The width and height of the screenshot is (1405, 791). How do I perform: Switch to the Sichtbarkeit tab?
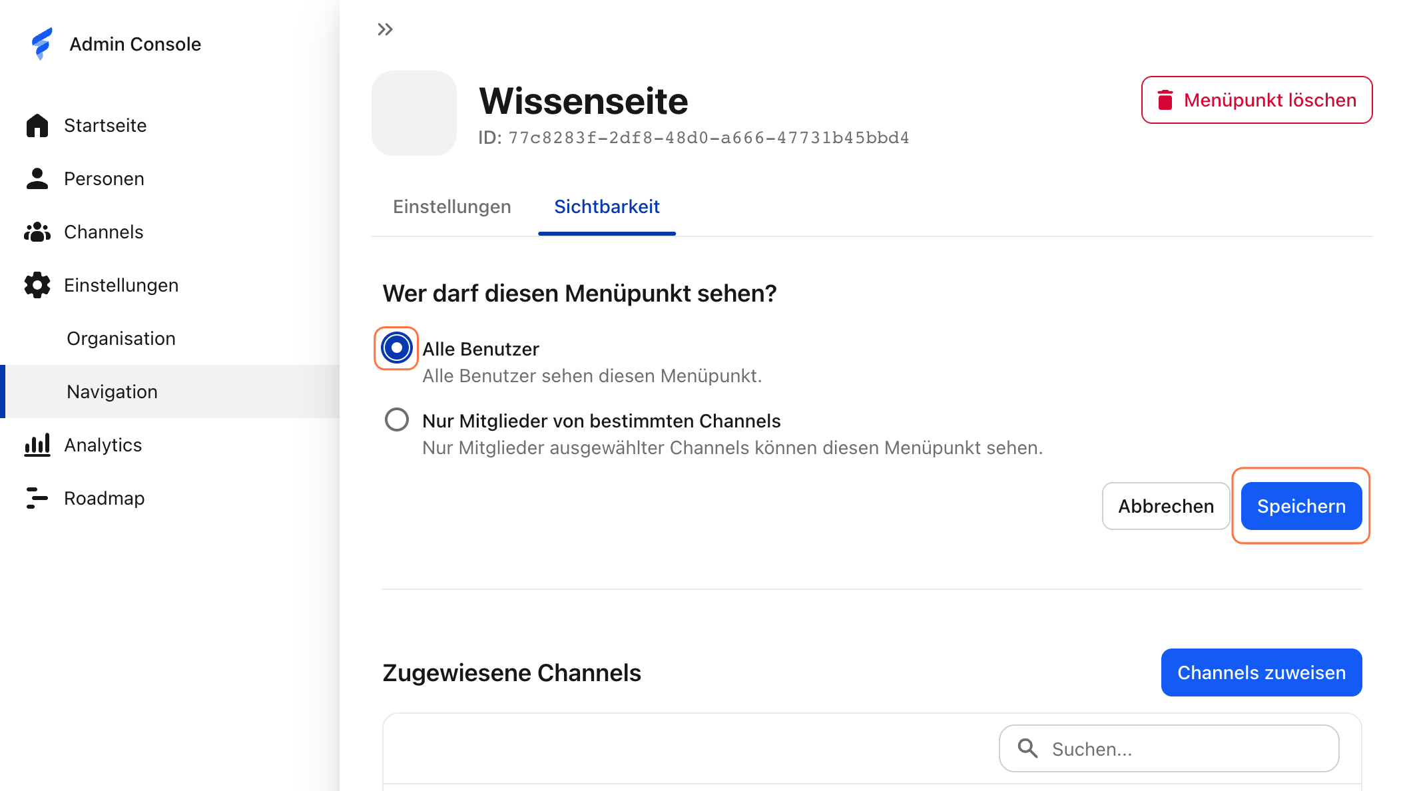pos(607,206)
